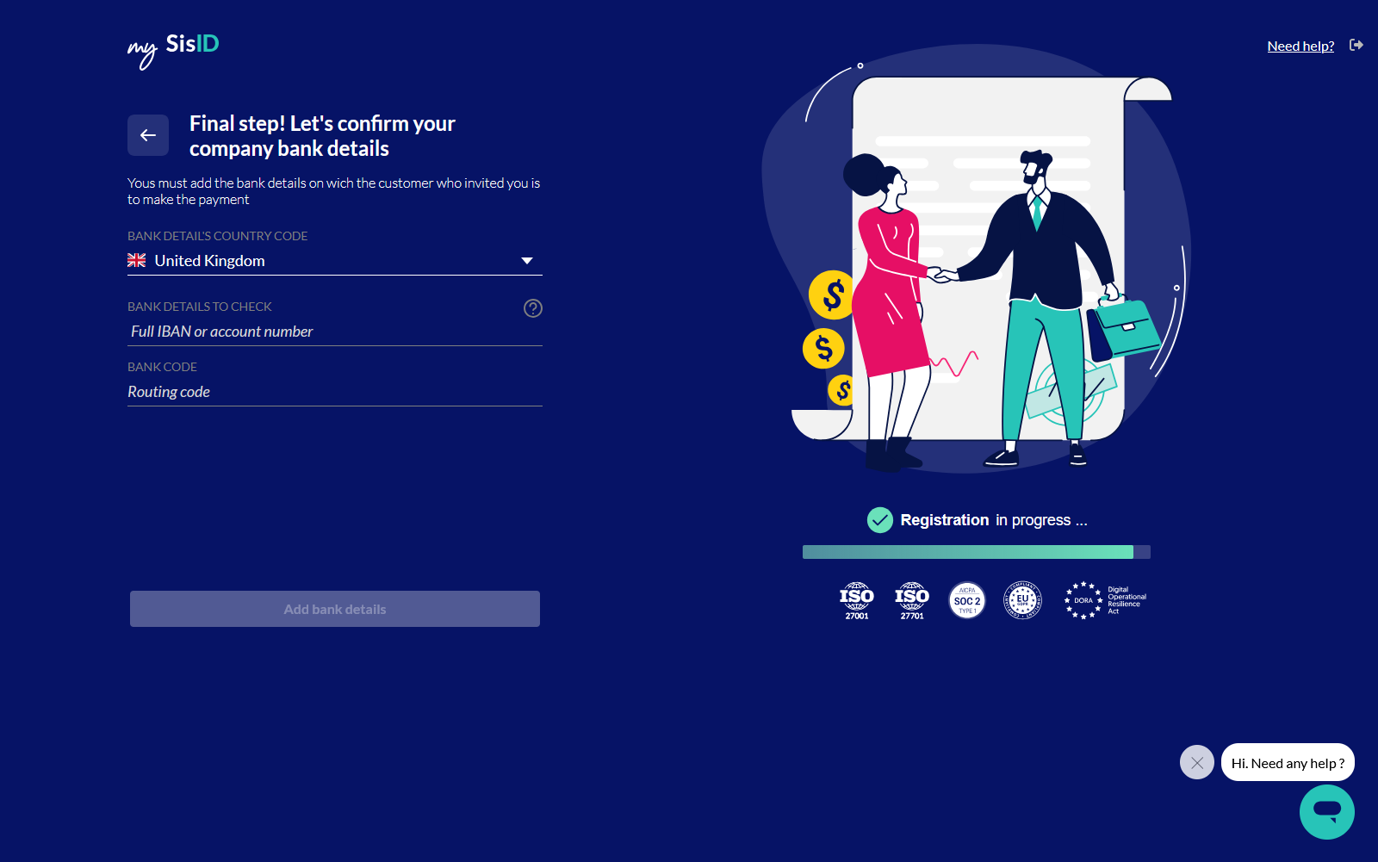Click the back arrow button
The image size is (1378, 862).
tap(148, 135)
